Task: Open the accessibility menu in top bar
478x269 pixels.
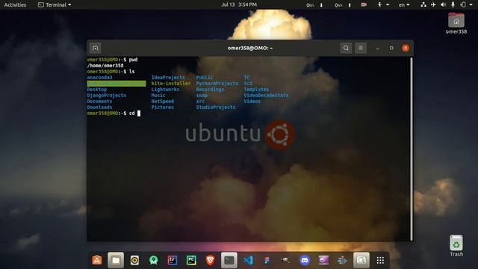Action: [x=383, y=4]
